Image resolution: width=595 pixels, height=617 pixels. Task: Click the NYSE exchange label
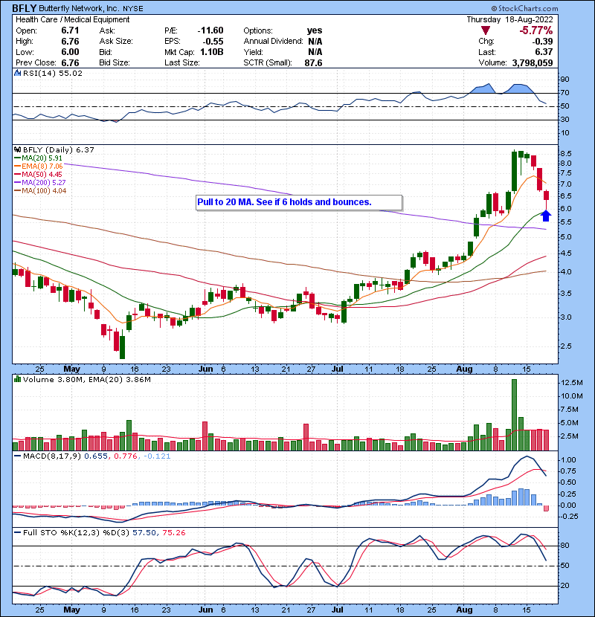click(x=133, y=9)
